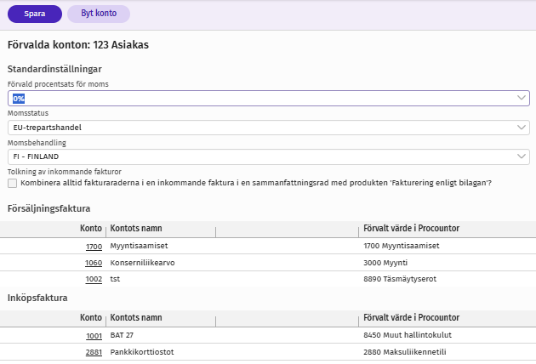Select the tst account name cell

coord(115,279)
